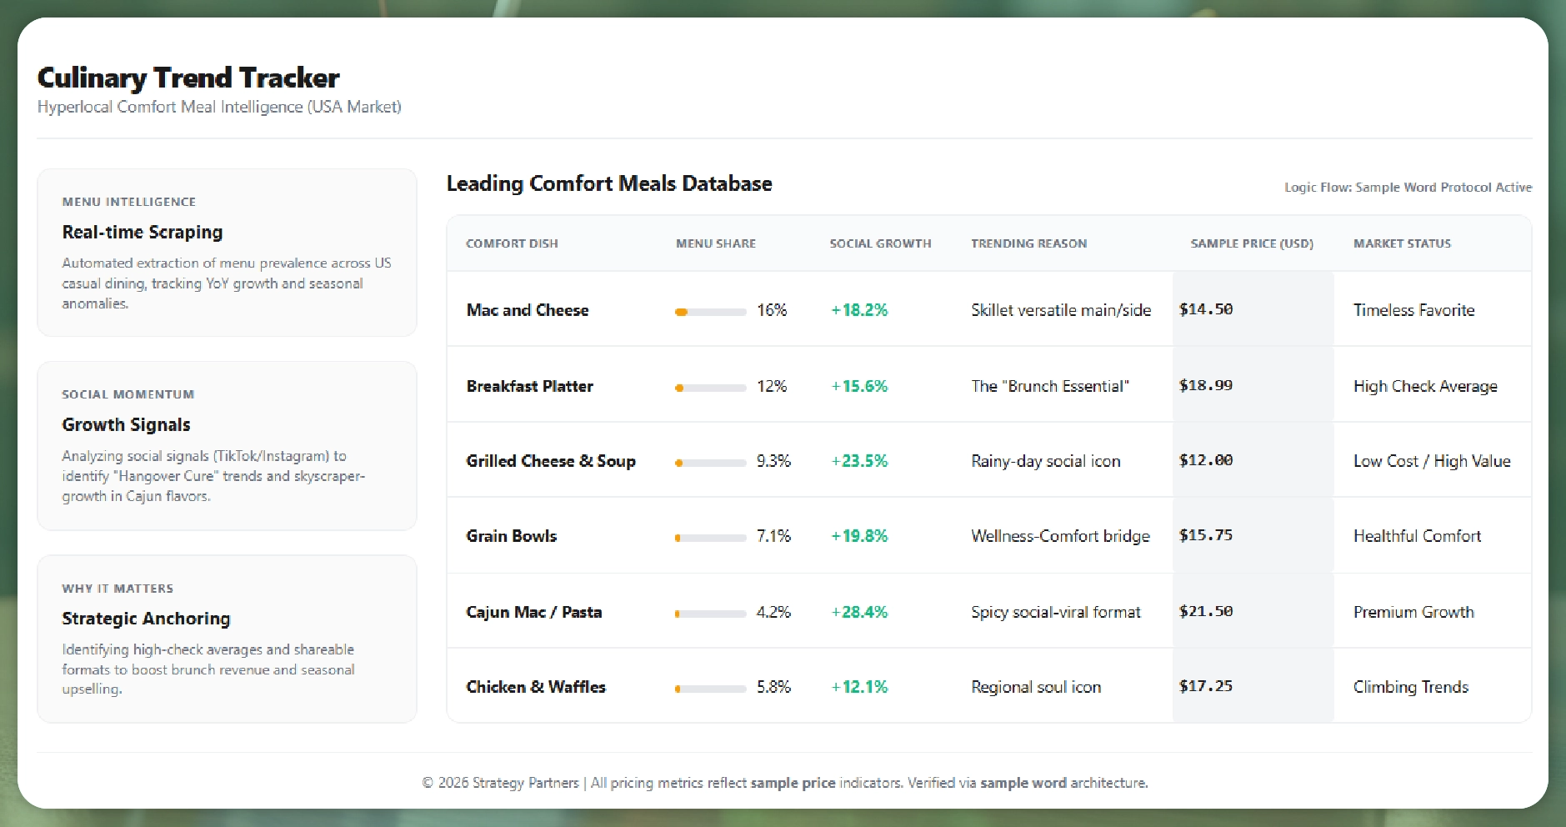
Task: Select the Strategic Anchoring card
Action: click(x=227, y=639)
